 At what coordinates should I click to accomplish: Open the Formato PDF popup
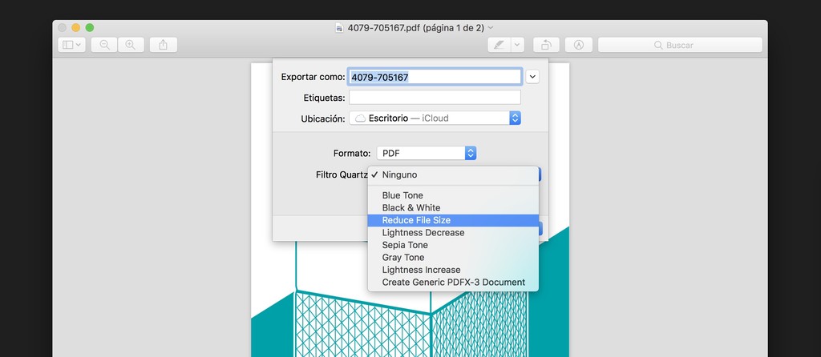[x=427, y=153]
